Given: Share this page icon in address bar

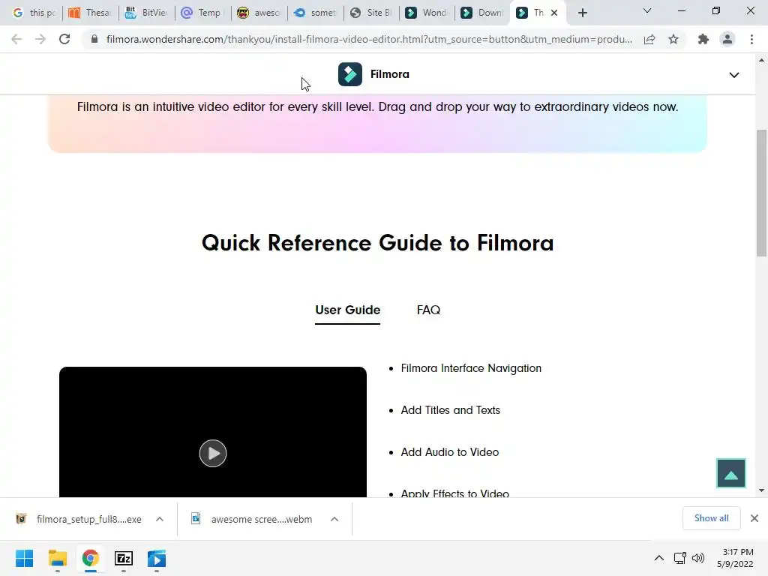Looking at the screenshot, I should 649,39.
